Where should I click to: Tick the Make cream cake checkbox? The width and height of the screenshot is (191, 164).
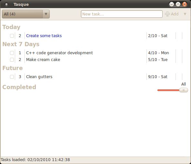pyautogui.click(x=12, y=60)
